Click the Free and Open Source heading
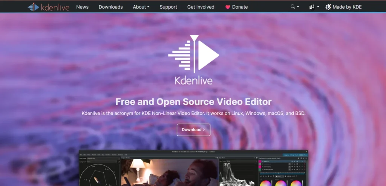The image size is (386, 186). (193, 101)
